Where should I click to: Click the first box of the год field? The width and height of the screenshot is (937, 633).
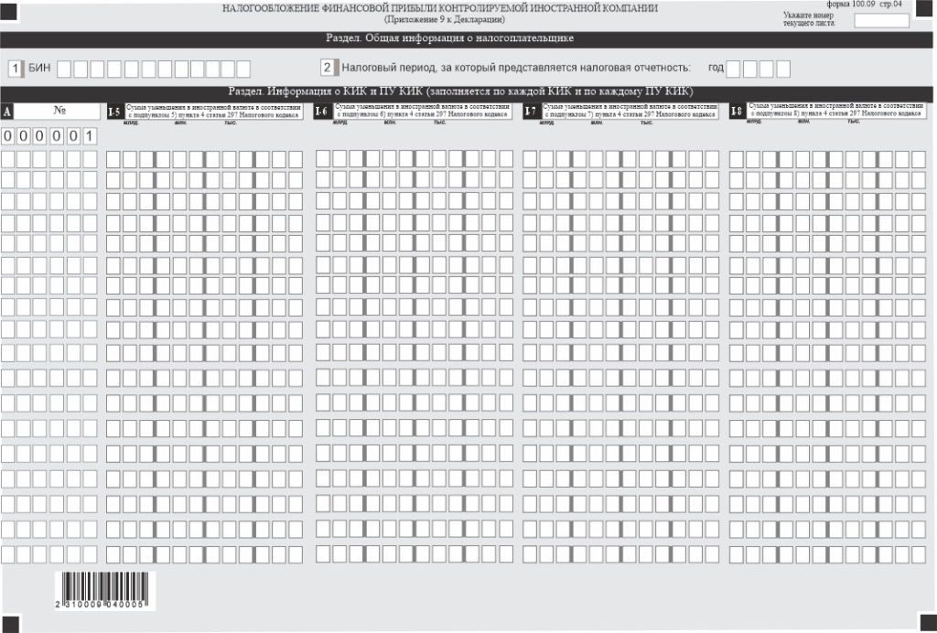pyautogui.click(x=733, y=69)
